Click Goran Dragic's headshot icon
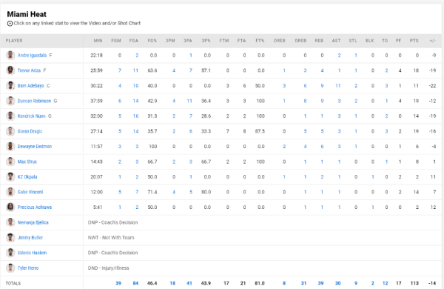This screenshot has height=289, width=444. (x=10, y=131)
